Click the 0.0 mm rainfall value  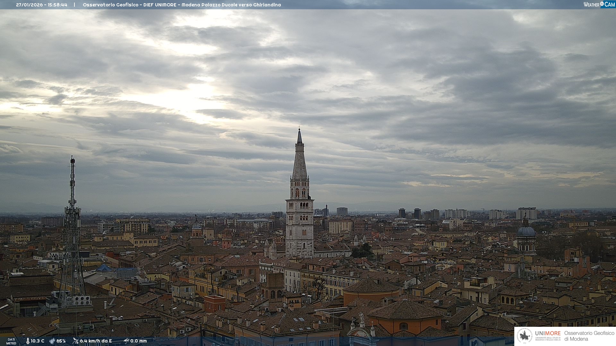138,341
